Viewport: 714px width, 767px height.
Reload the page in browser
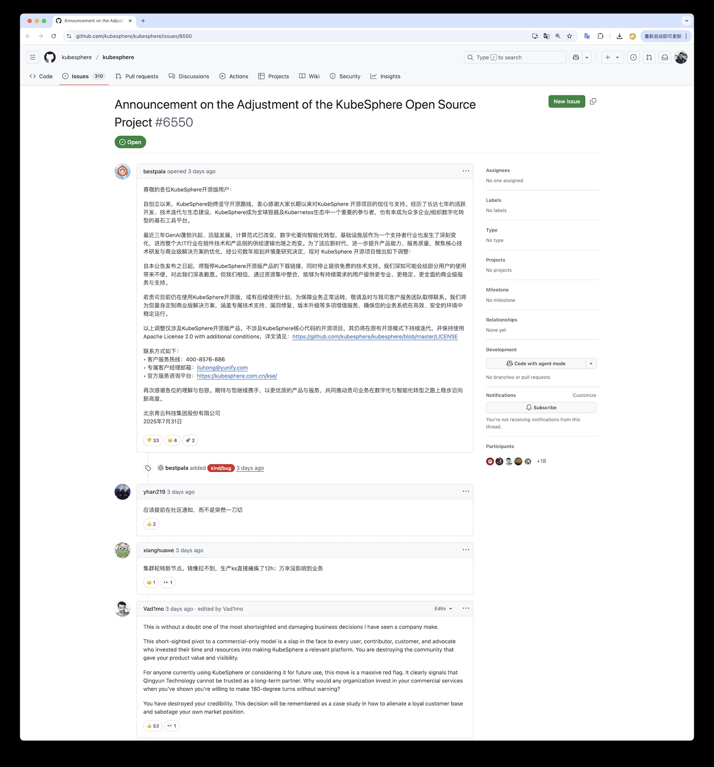click(x=54, y=36)
